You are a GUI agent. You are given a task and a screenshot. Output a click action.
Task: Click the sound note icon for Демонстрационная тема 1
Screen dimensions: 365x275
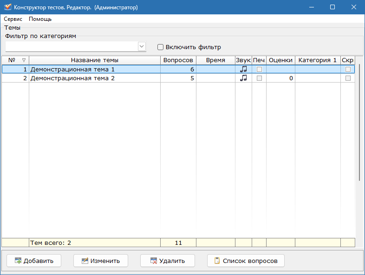(243, 69)
